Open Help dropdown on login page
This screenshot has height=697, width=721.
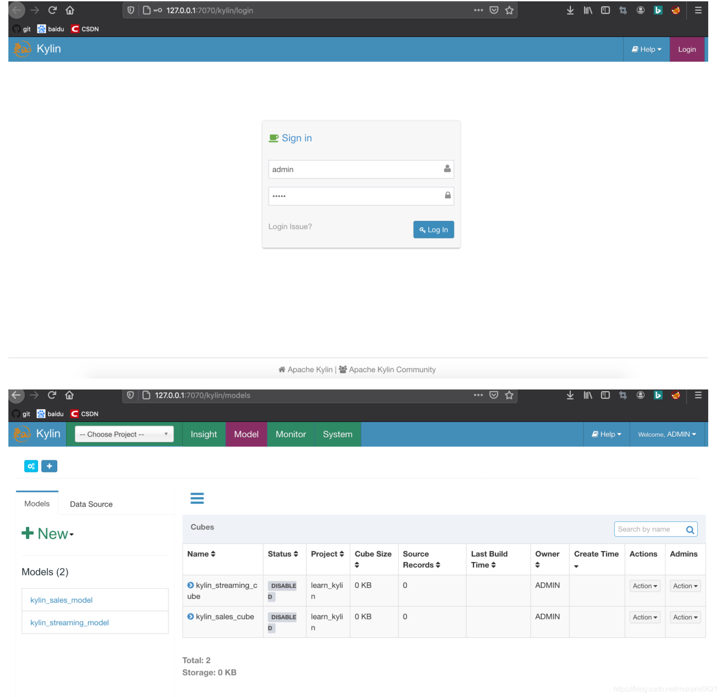tap(647, 49)
